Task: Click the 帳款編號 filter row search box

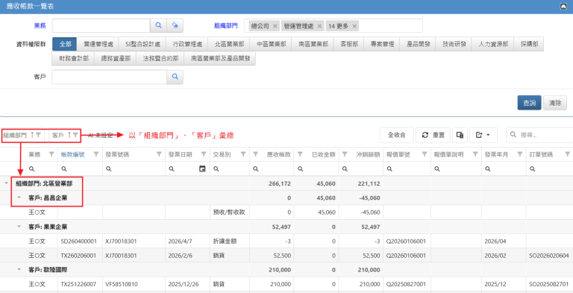Action: click(80, 168)
